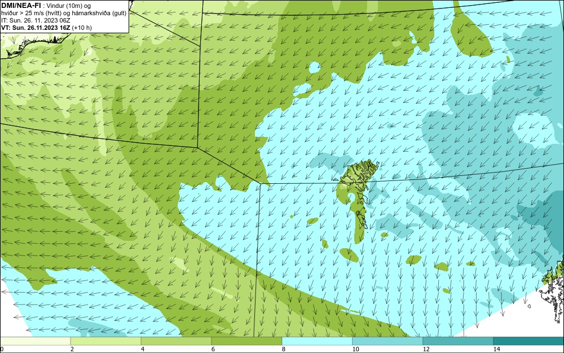Click the 'hviður > 25 m/s' description line
Viewport: 564px width, 353px height.
(64, 14)
